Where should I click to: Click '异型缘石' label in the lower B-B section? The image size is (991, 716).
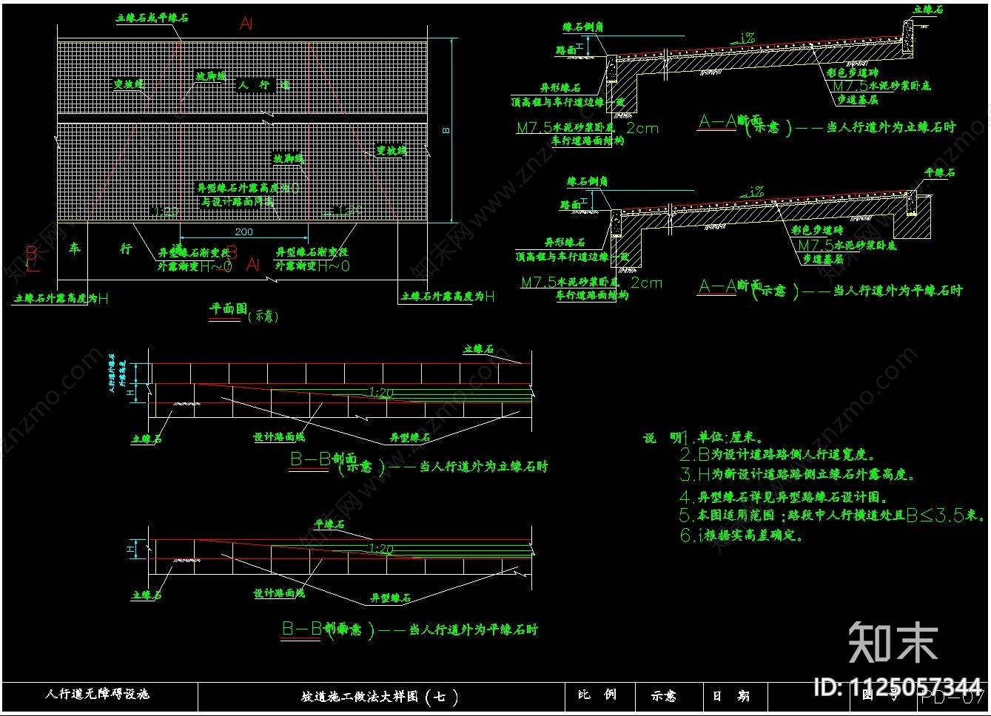coord(391,598)
